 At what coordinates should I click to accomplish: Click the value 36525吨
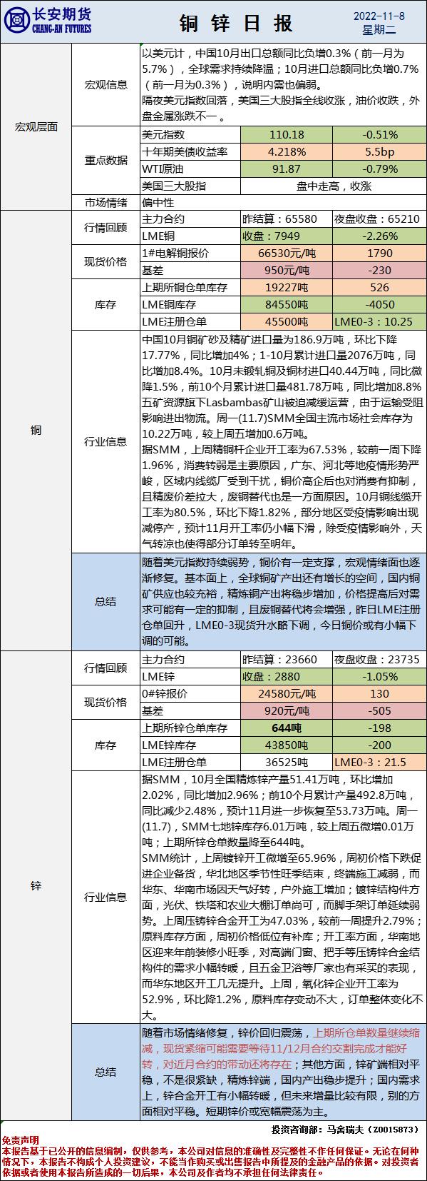click(287, 762)
